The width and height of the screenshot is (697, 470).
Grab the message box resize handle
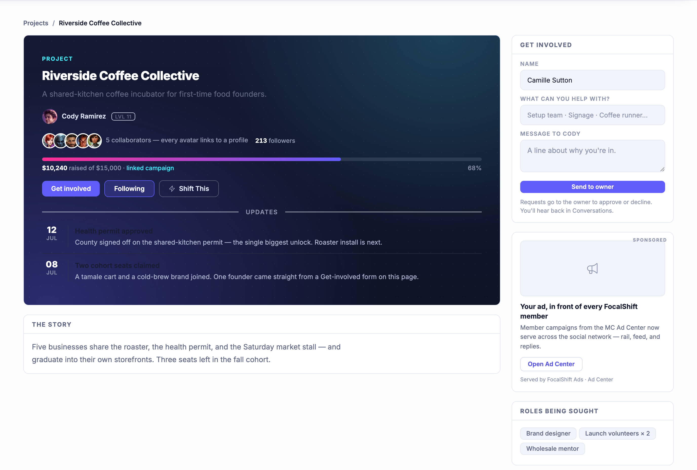pos(662,169)
